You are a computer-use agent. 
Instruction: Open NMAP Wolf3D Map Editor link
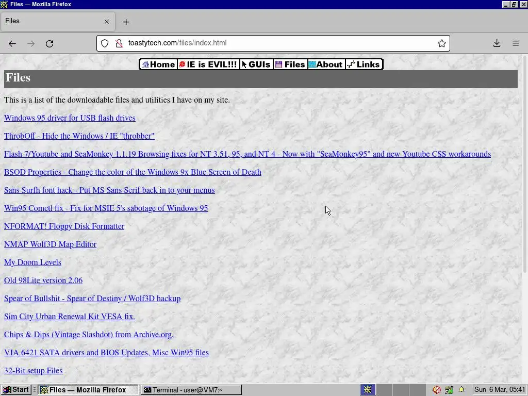click(50, 244)
